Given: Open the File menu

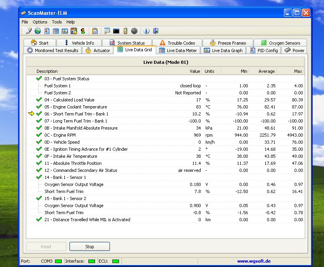Looking at the screenshot, I should 25,22.
